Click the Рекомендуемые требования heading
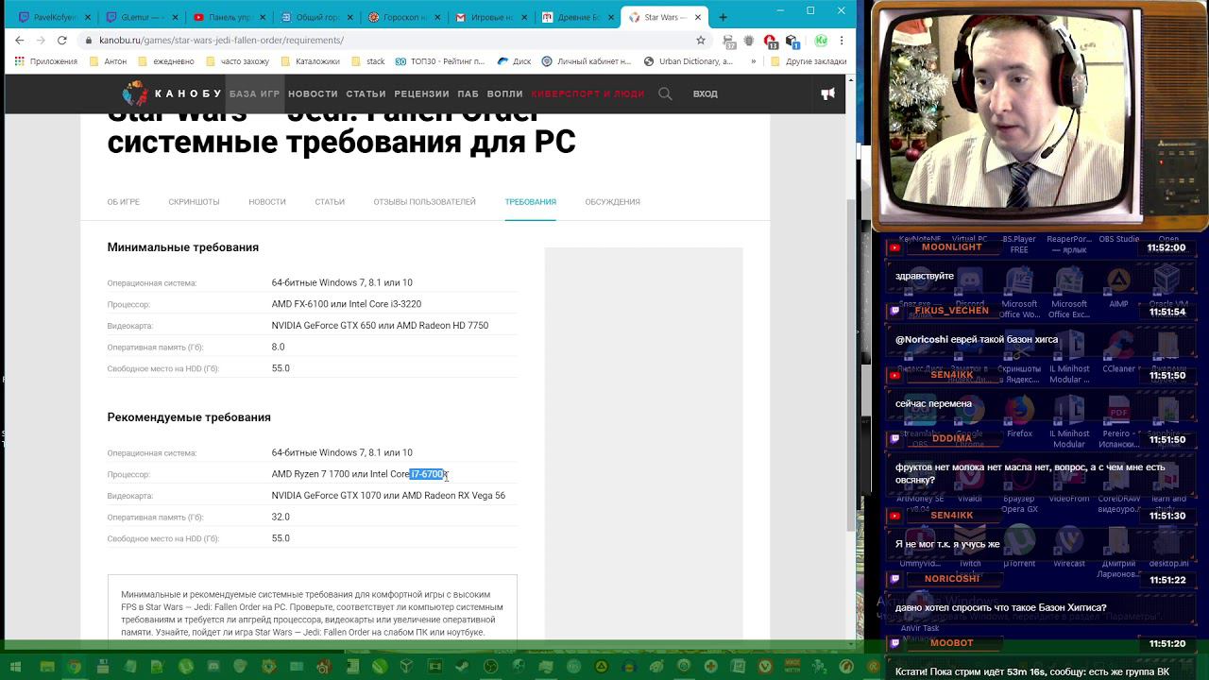1209x680 pixels. click(189, 417)
